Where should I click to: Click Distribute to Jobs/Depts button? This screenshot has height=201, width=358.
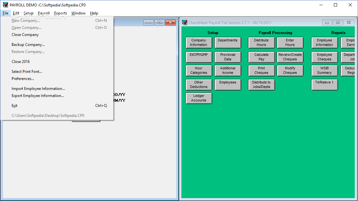(262, 84)
